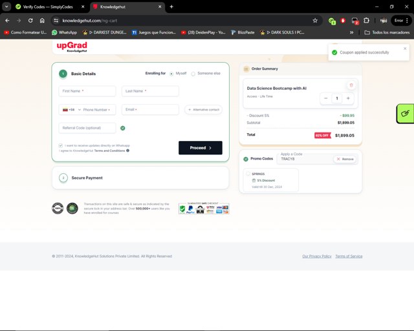Dismiss the coupon applied notification
The width and height of the screenshot is (414, 331).
tap(405, 48)
